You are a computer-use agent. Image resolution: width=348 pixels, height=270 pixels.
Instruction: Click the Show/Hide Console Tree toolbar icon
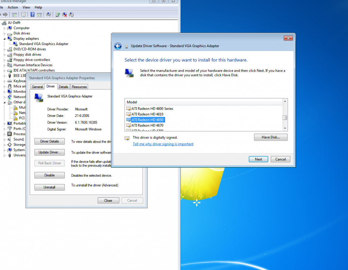14,15
